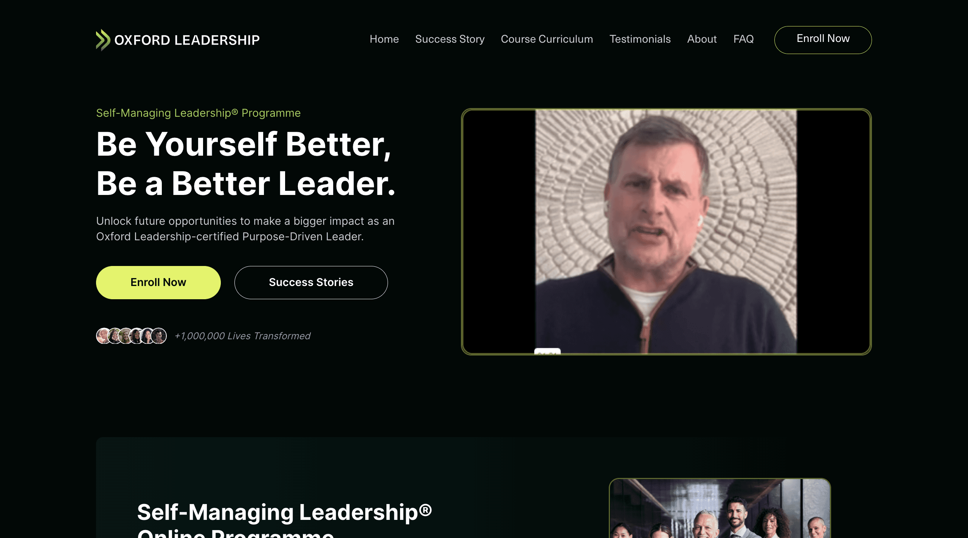Screen dimensions: 968x538
Task: Click the green double-chevron logo icon
Action: pyautogui.click(x=103, y=40)
